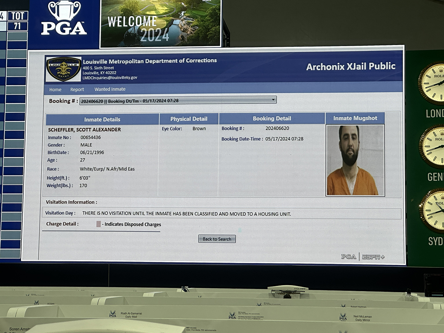Image resolution: width=444 pixels, height=333 pixels.
Task: Click the PGA watermark logo at bottom right
Action: (348, 257)
